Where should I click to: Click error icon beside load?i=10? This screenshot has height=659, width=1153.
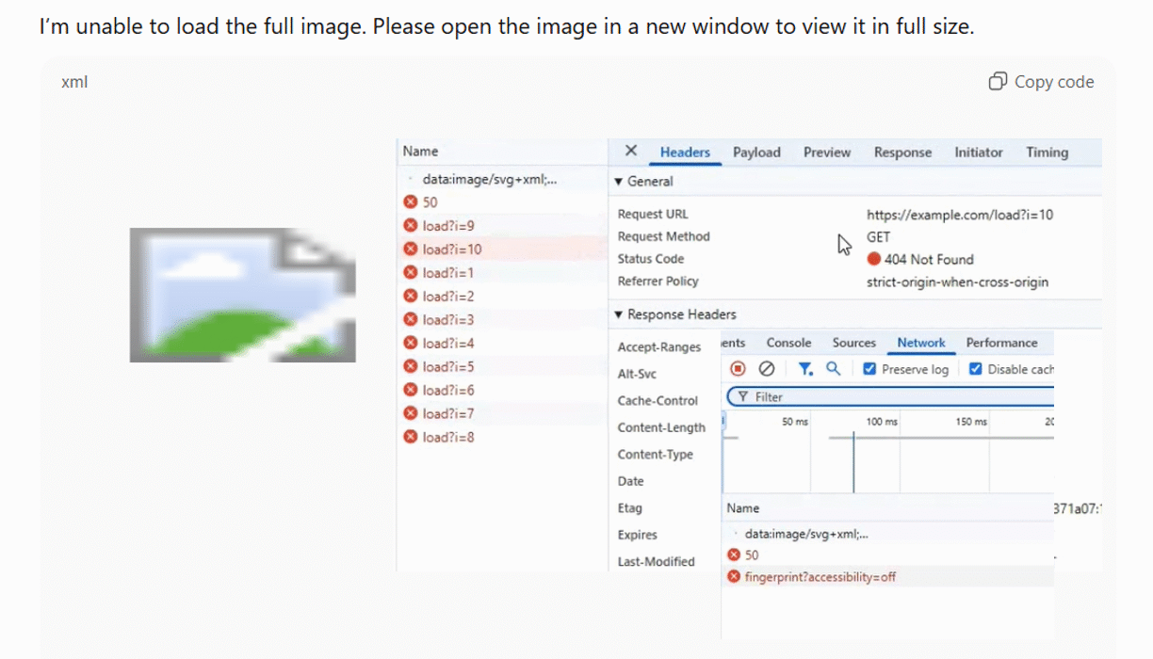pyautogui.click(x=410, y=249)
